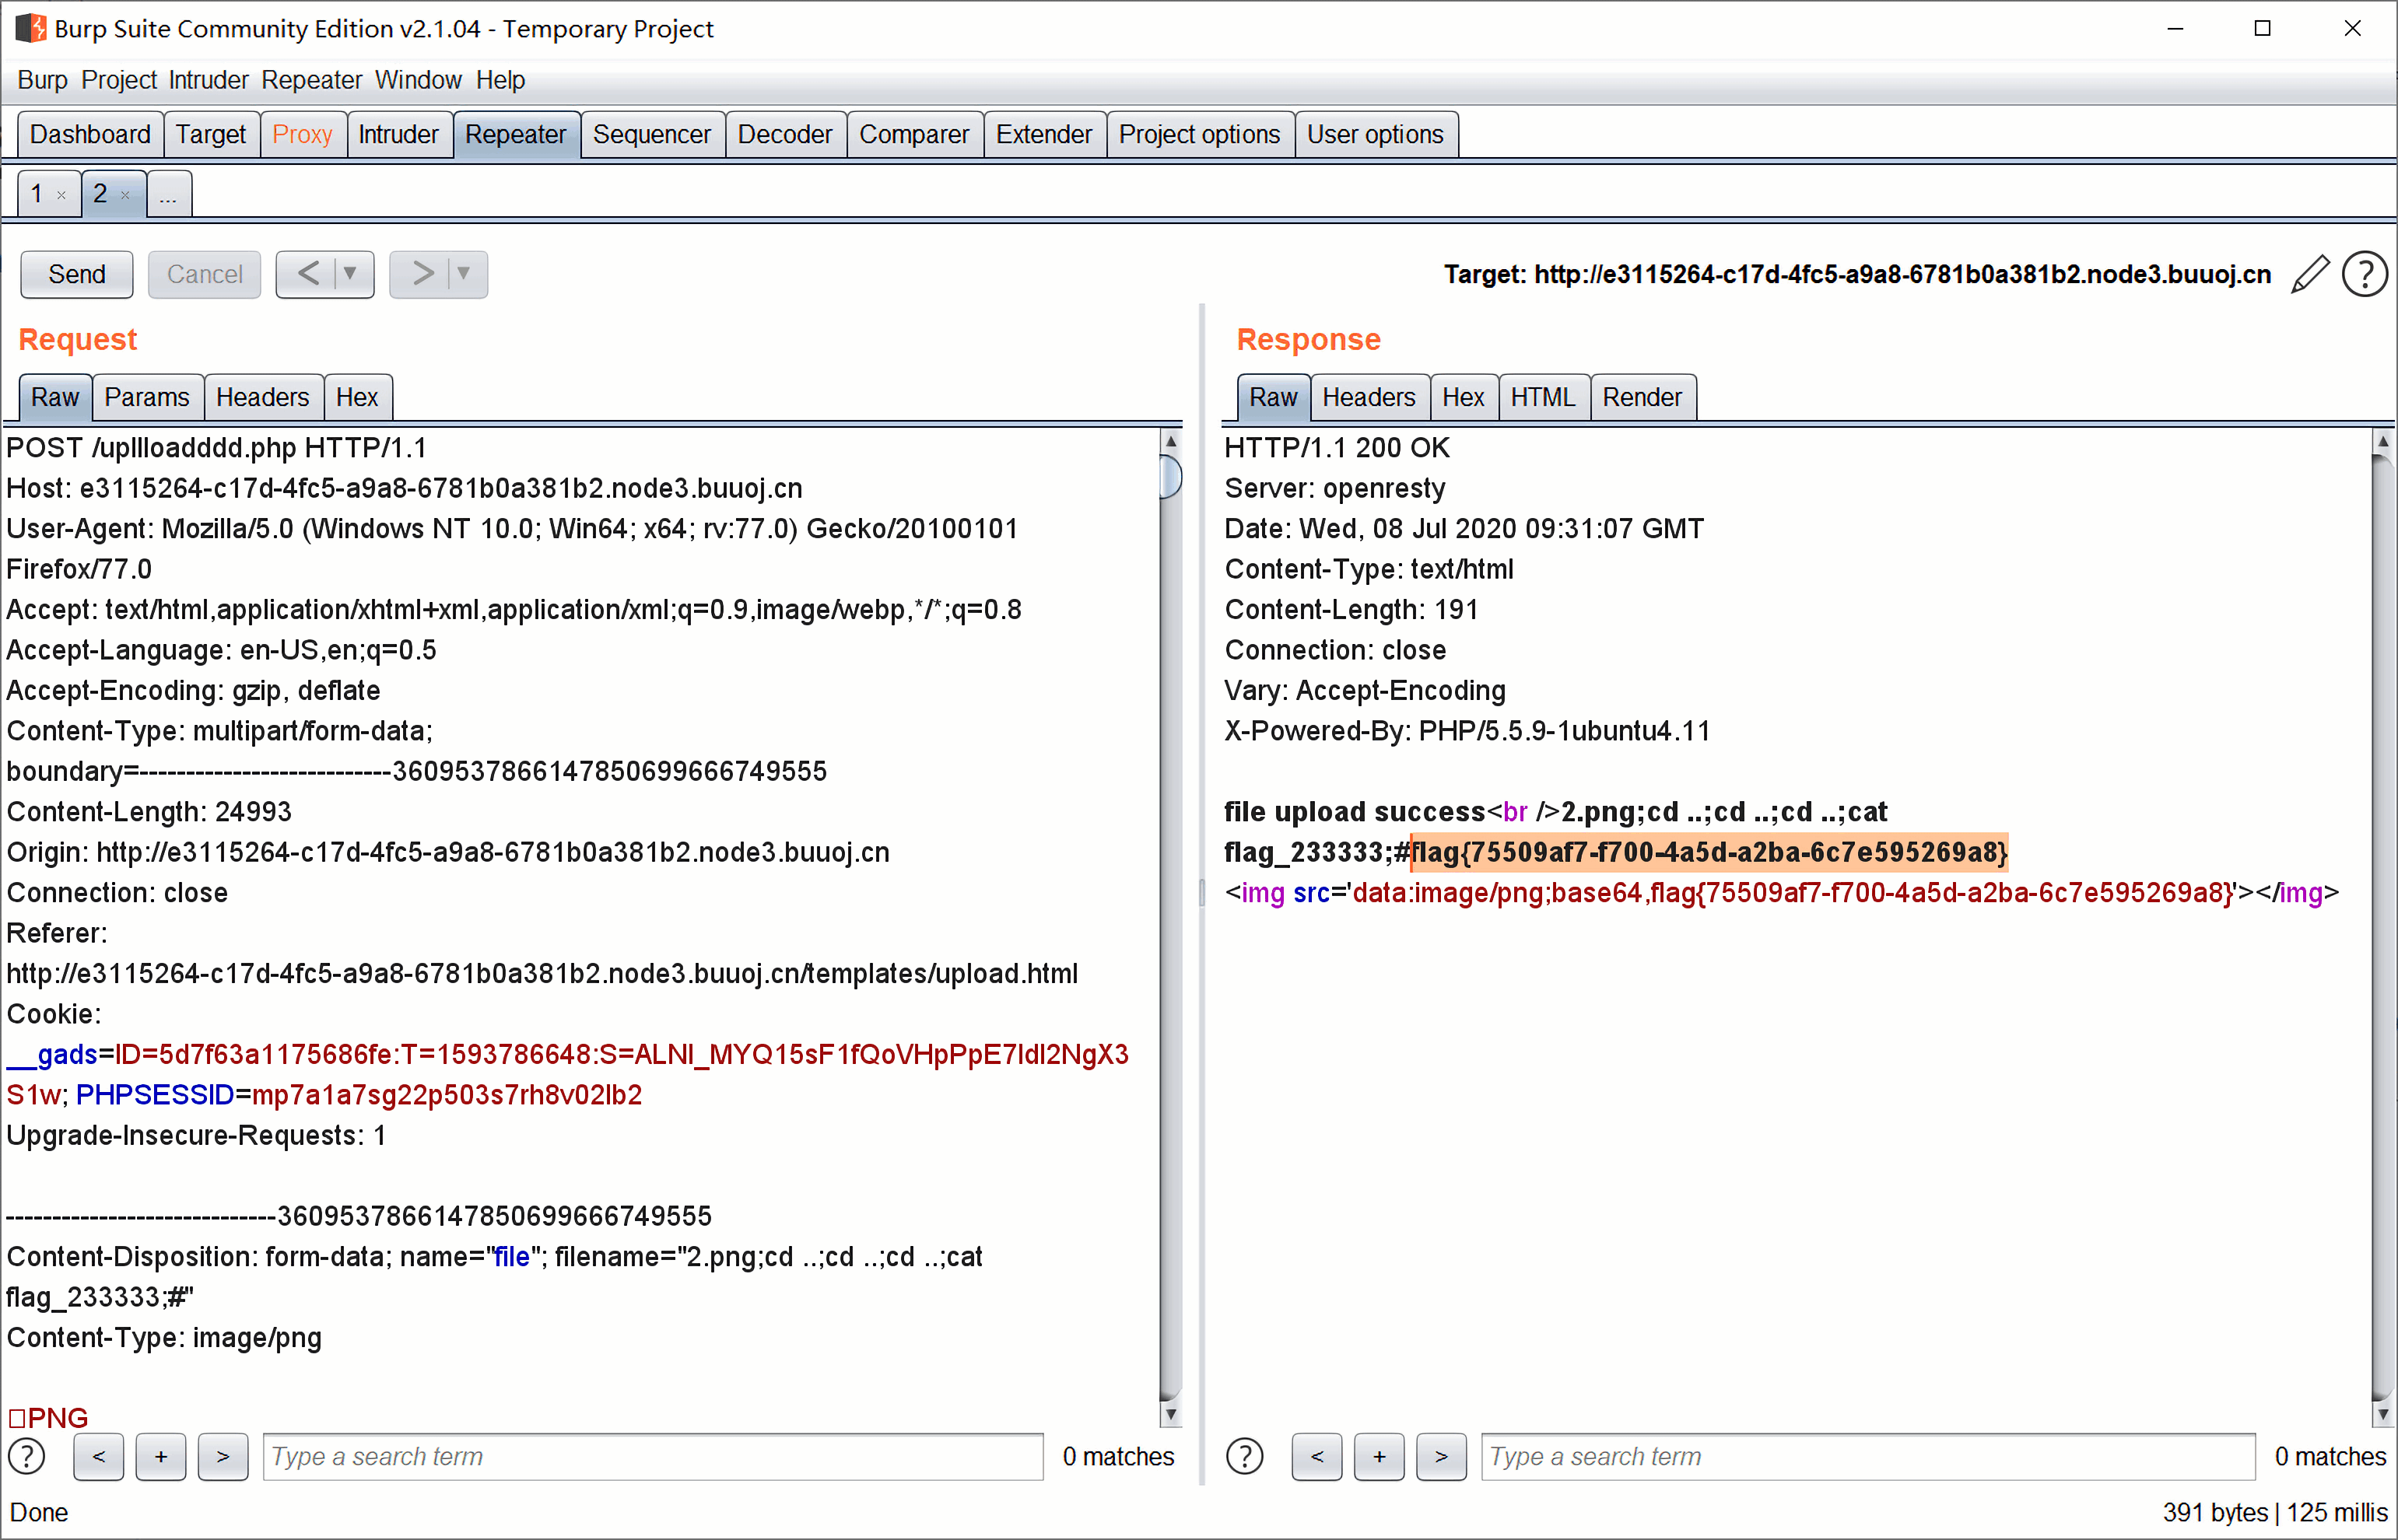
Task: Go to the previous response search match
Action: [x=1316, y=1456]
